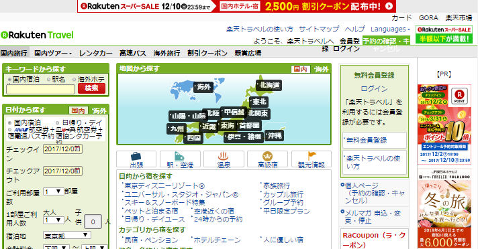Screen dimensions: 478x249
Task: Select the 国内宿泊 radio in keyword search
Action: pyautogui.click(x=10, y=80)
